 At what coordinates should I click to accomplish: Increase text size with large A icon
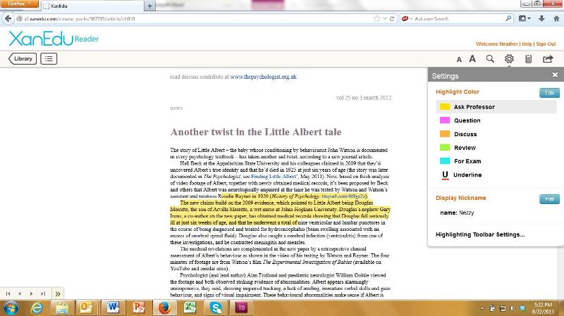472,59
